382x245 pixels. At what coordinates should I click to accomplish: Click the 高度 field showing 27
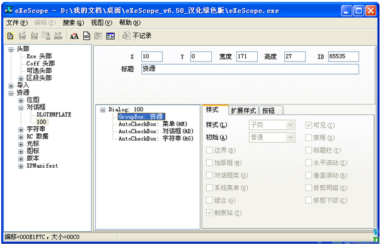295,57
